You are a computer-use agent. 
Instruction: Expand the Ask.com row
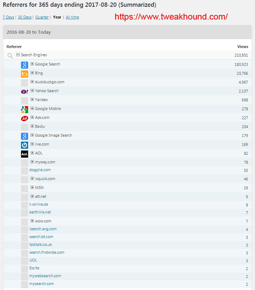(x=32, y=117)
